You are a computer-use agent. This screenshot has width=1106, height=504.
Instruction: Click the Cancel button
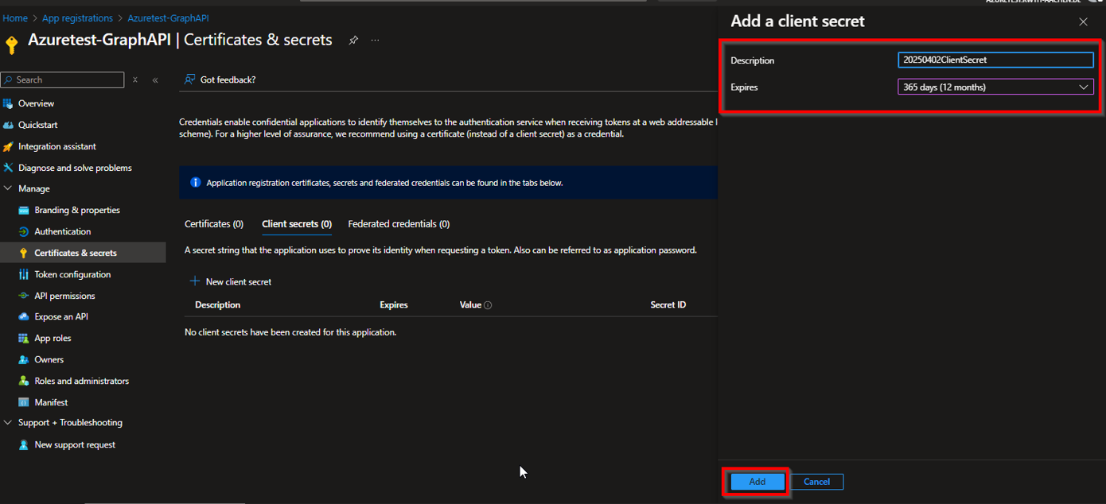[816, 482]
